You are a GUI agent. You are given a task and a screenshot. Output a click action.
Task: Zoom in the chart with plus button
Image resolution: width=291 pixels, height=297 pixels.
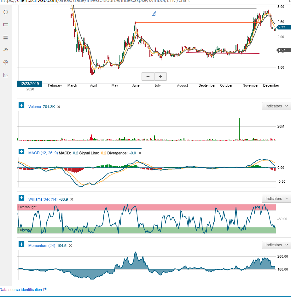point(160,76)
